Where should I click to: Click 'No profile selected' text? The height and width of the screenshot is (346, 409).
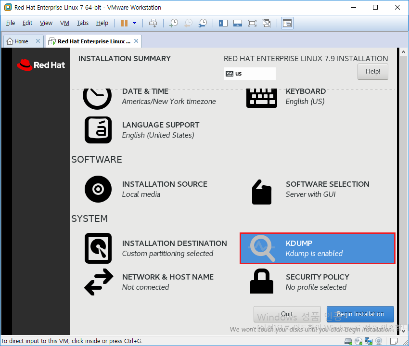coord(316,287)
